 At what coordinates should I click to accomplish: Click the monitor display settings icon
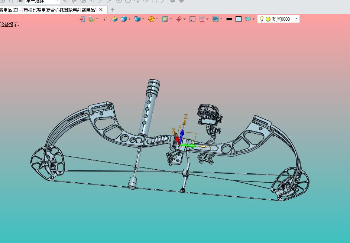(x=215, y=19)
